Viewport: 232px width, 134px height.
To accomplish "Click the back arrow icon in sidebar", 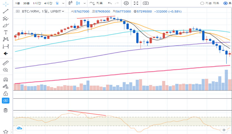I will click(6, 53).
